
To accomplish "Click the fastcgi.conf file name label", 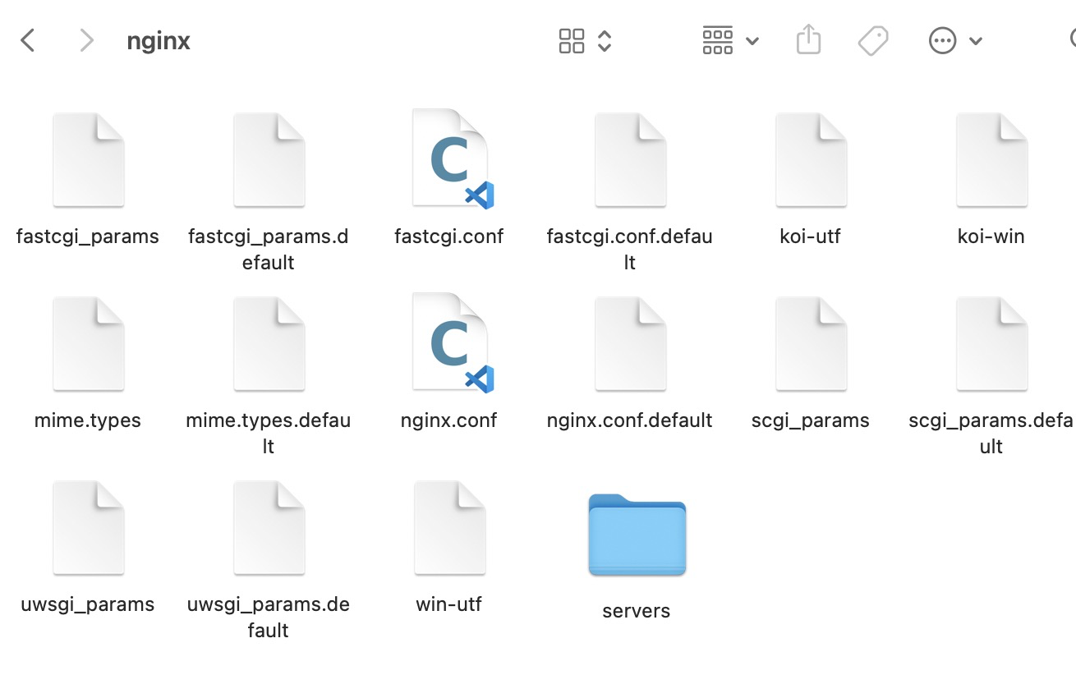I will [x=449, y=237].
